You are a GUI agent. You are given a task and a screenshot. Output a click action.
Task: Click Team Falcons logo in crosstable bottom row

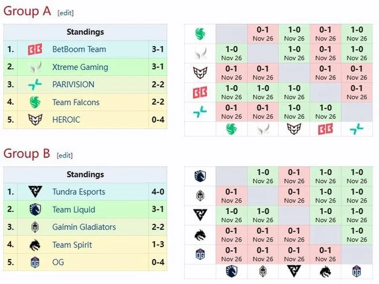click(231, 129)
